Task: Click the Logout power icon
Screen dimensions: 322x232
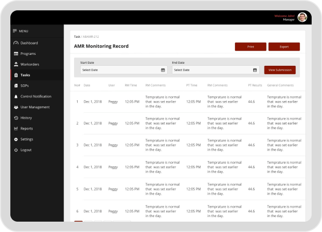Action: [x=16, y=150]
